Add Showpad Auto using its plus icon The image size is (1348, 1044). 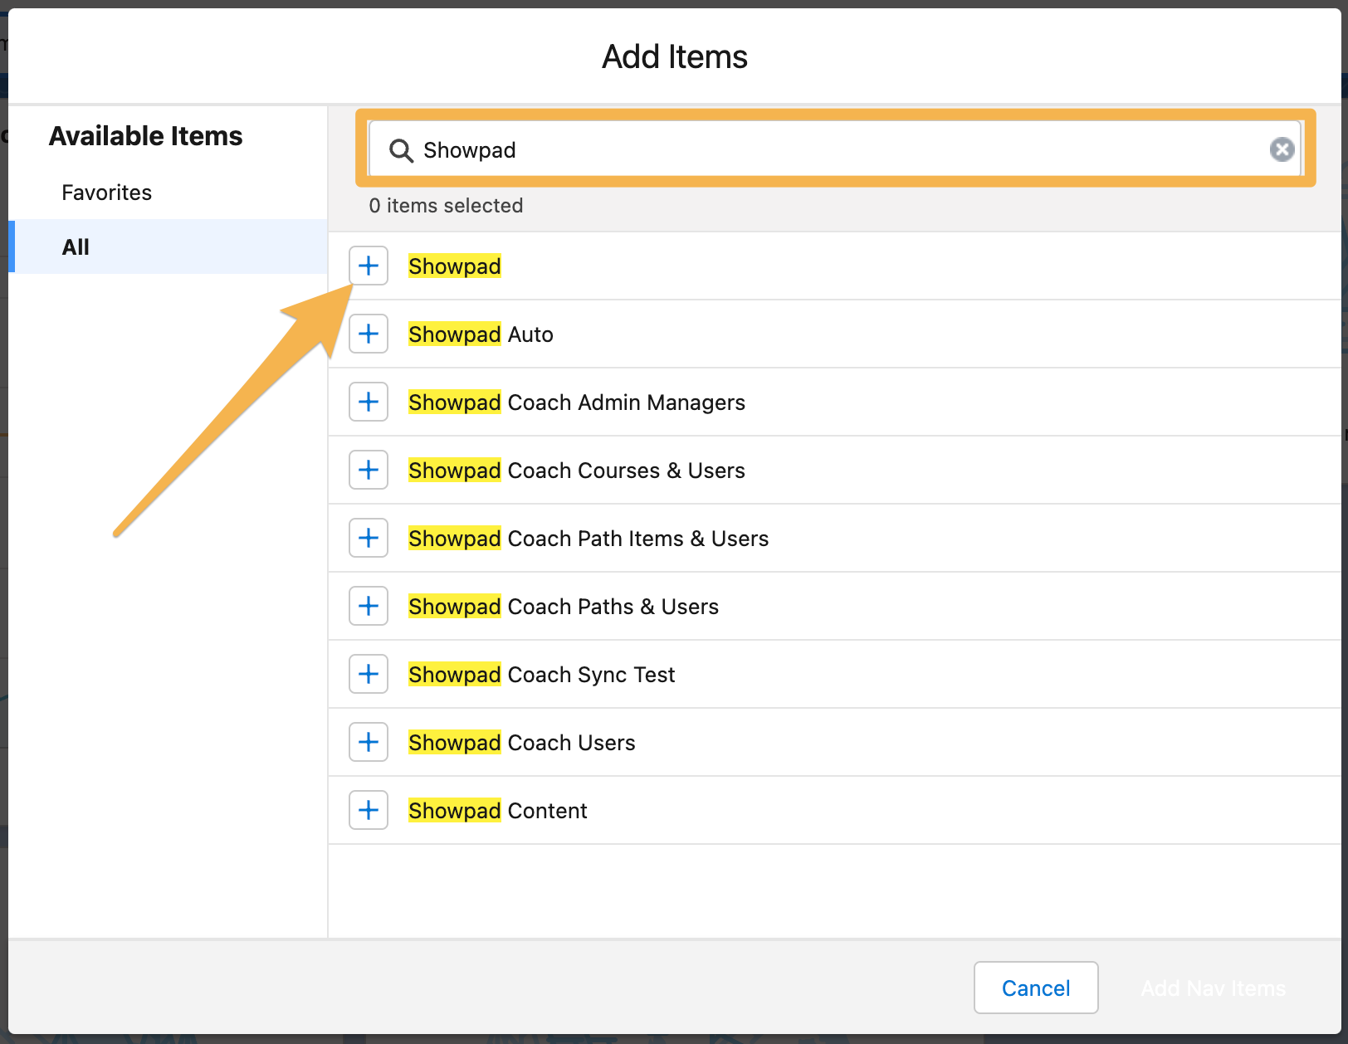click(x=368, y=334)
